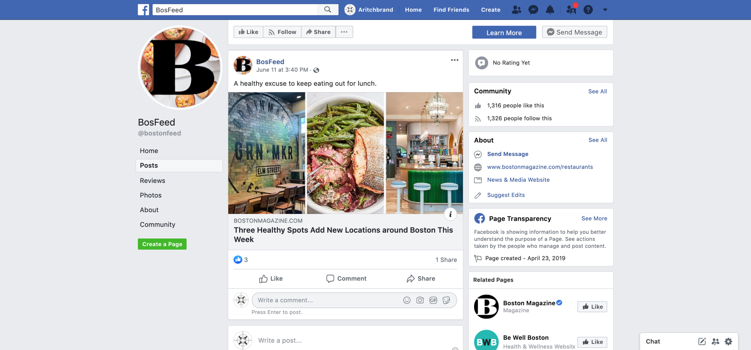The height and width of the screenshot is (350, 751).
Task: Open the Three Healthy Spots article headline
Action: [343, 235]
